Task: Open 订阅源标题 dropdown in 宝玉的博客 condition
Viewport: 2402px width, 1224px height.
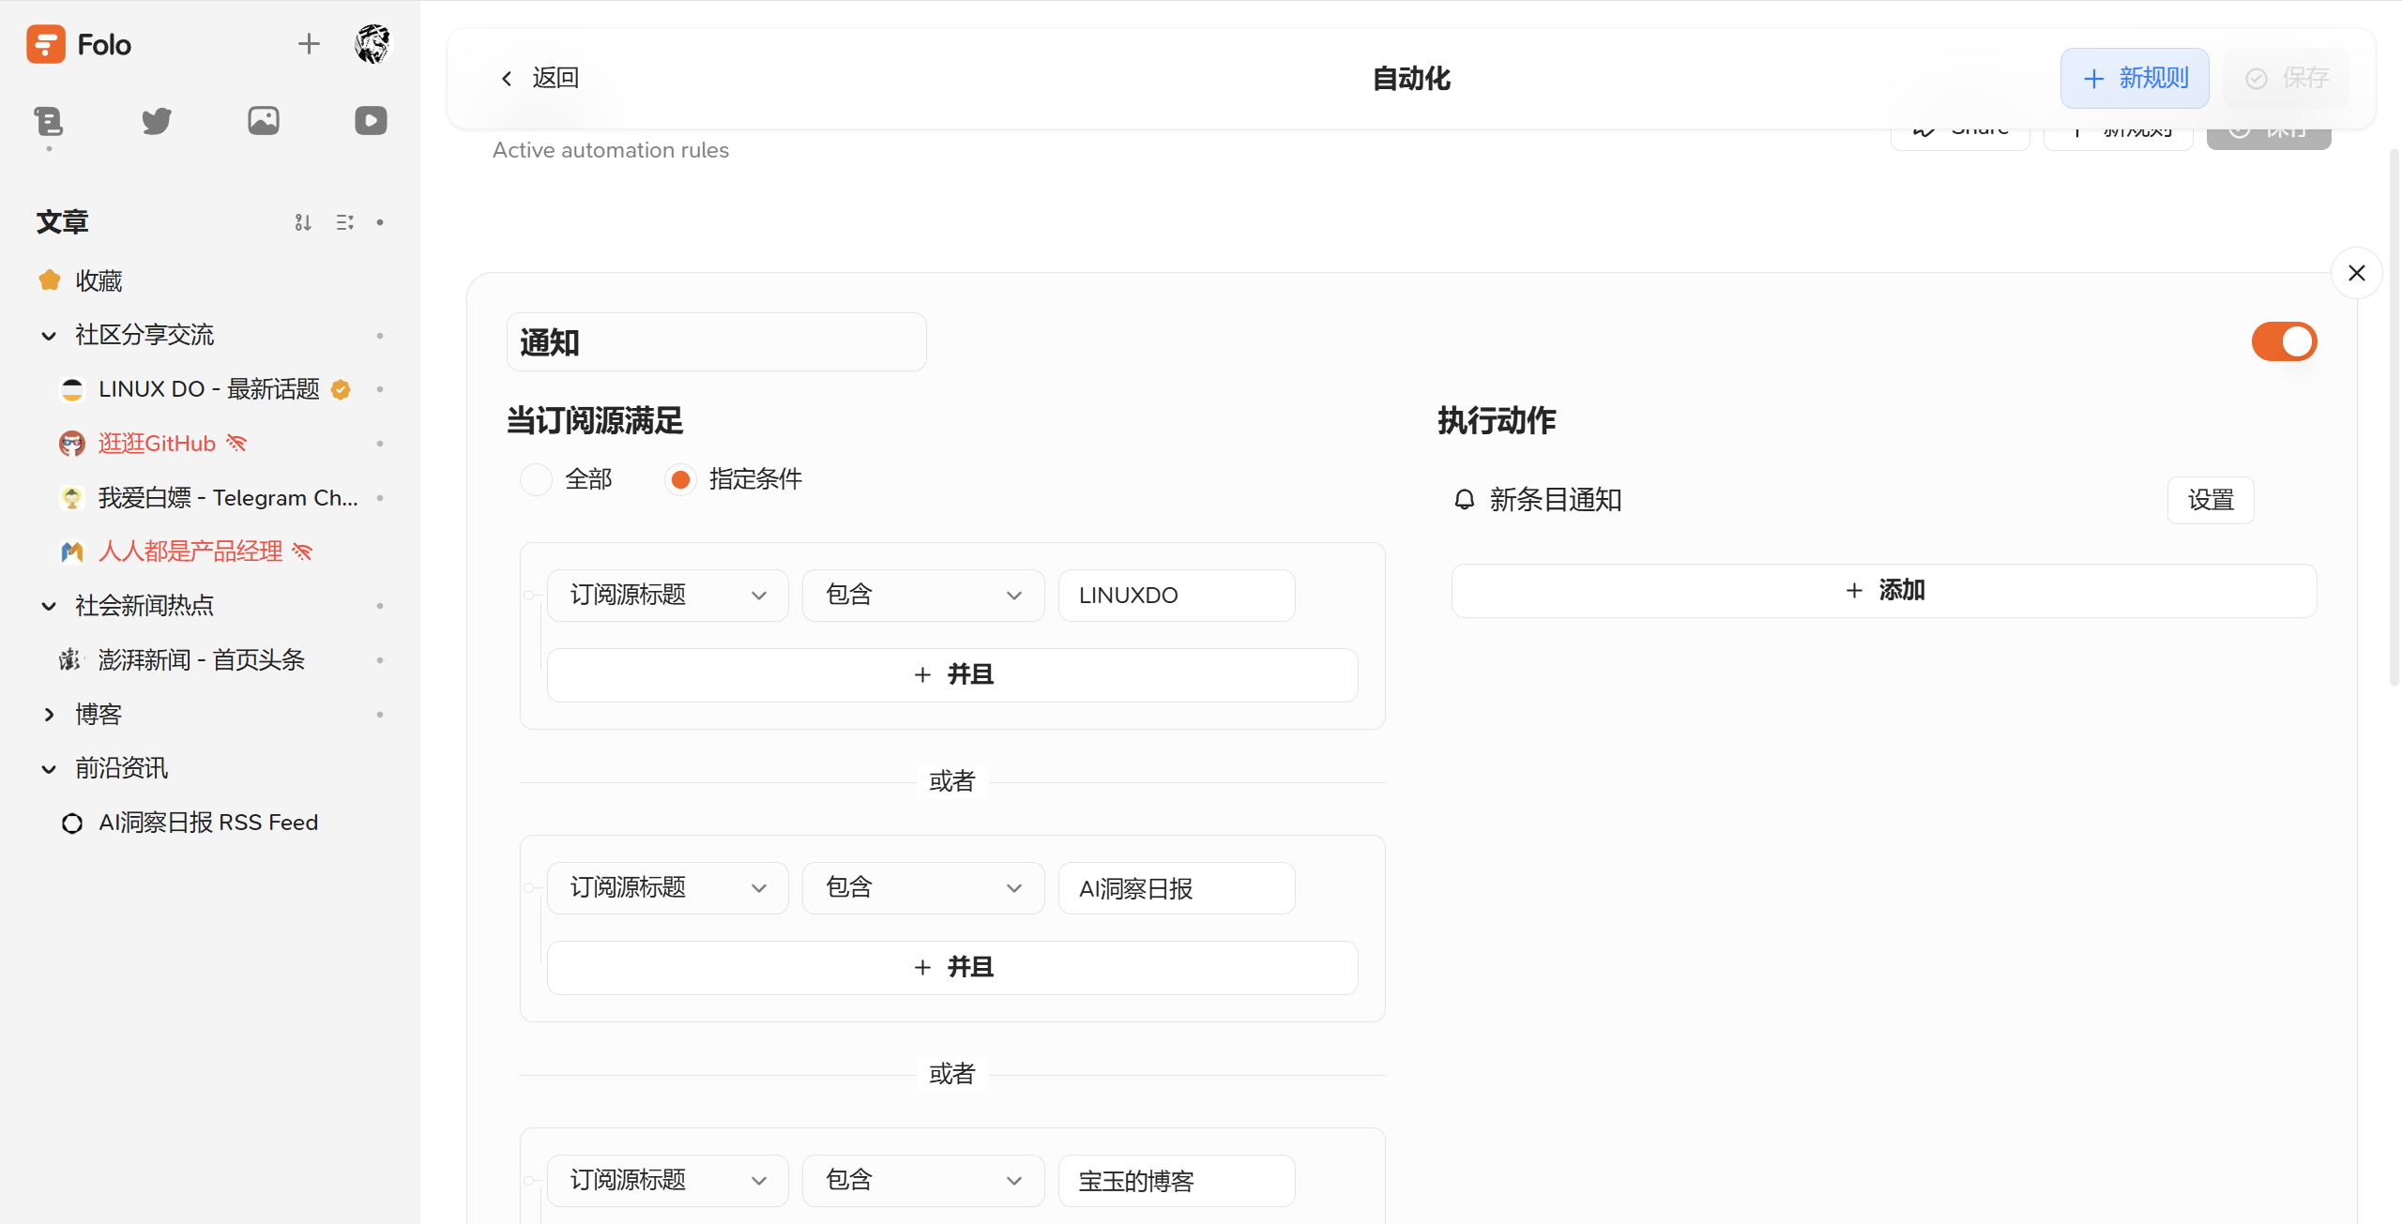Action: (668, 1181)
